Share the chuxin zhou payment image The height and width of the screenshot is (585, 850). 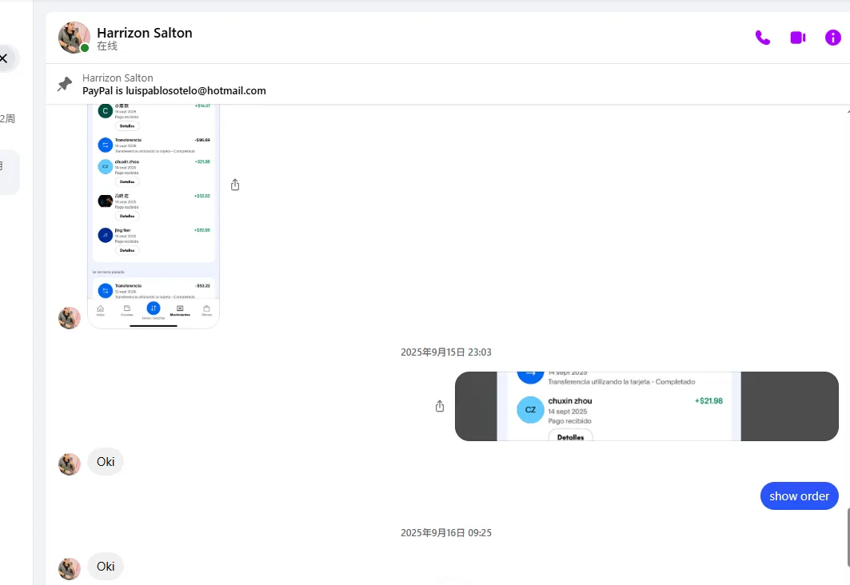point(440,406)
